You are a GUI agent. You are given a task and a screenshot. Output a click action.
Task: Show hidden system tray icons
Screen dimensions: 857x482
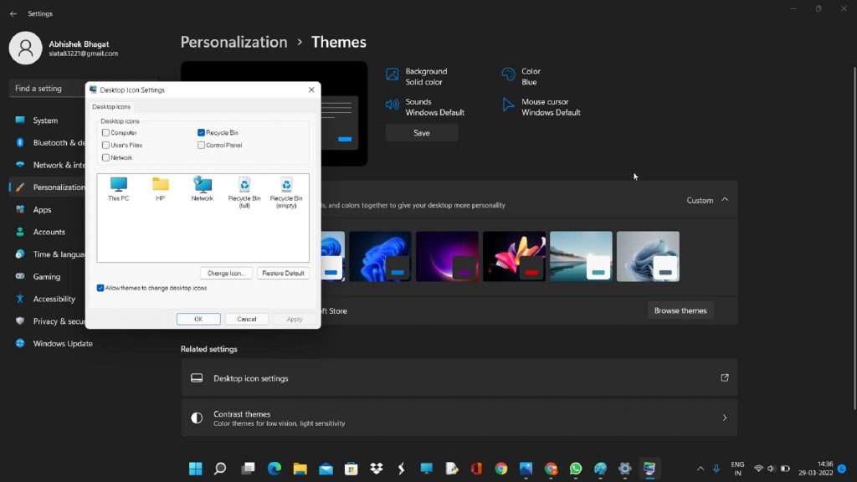pos(700,469)
